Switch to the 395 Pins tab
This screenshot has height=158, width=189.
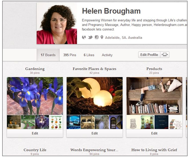click(70, 55)
